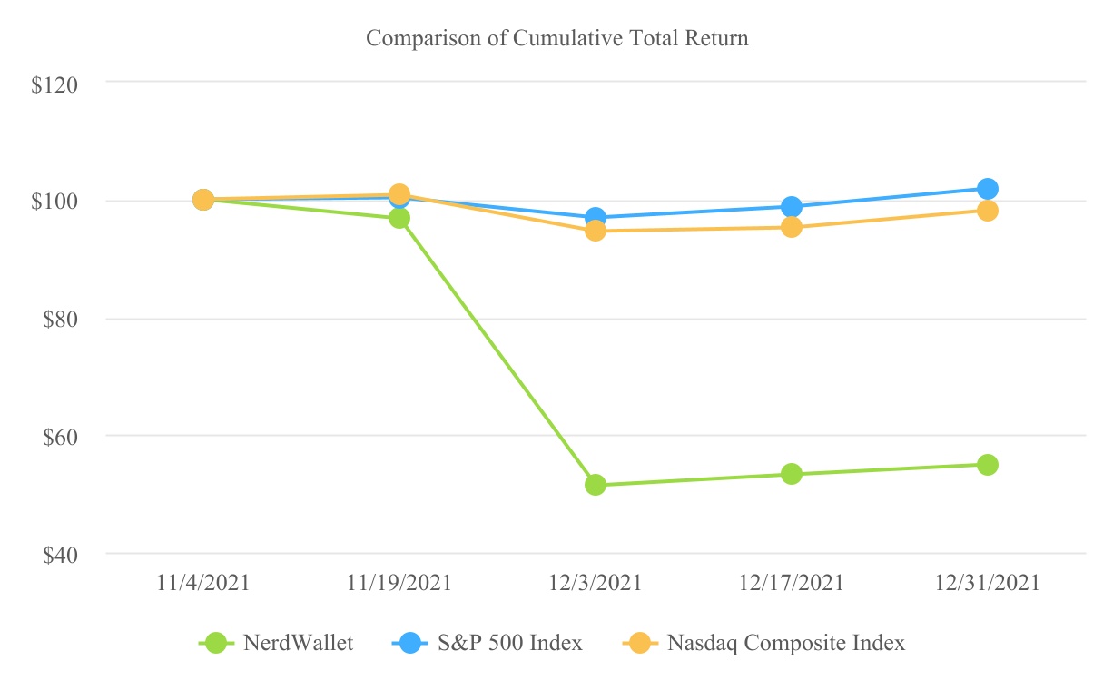Click Nasdaq data point on 11/19/2021
Image resolution: width=1113 pixels, height=690 pixels.
point(399,193)
